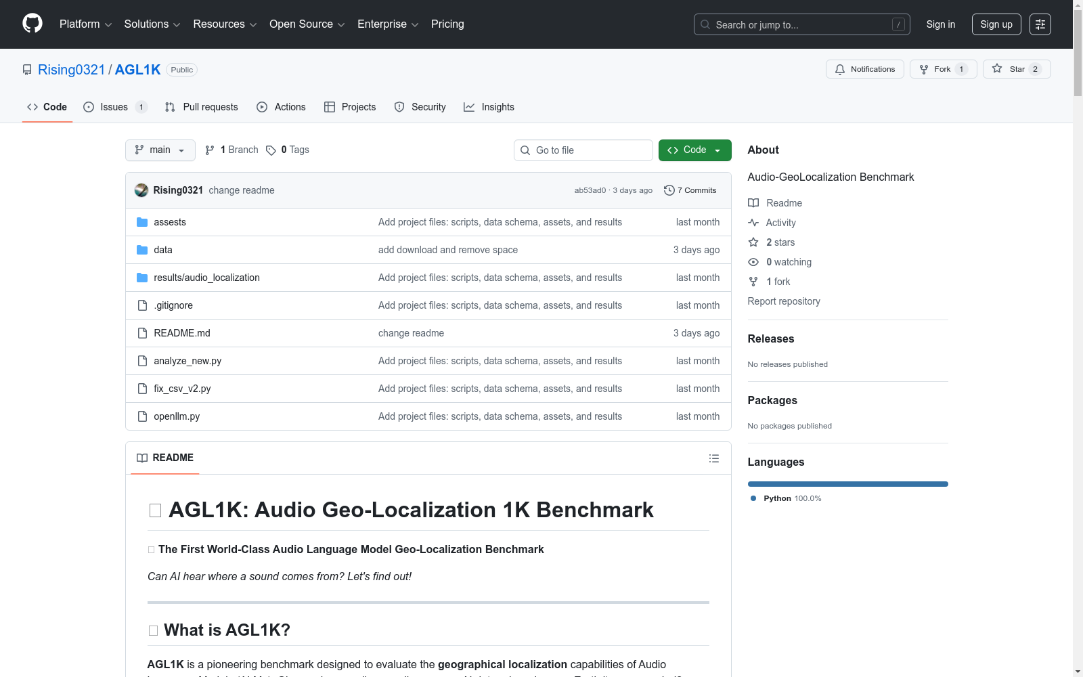Click the stars icon in About
This screenshot has width=1083, height=677.
tap(753, 242)
